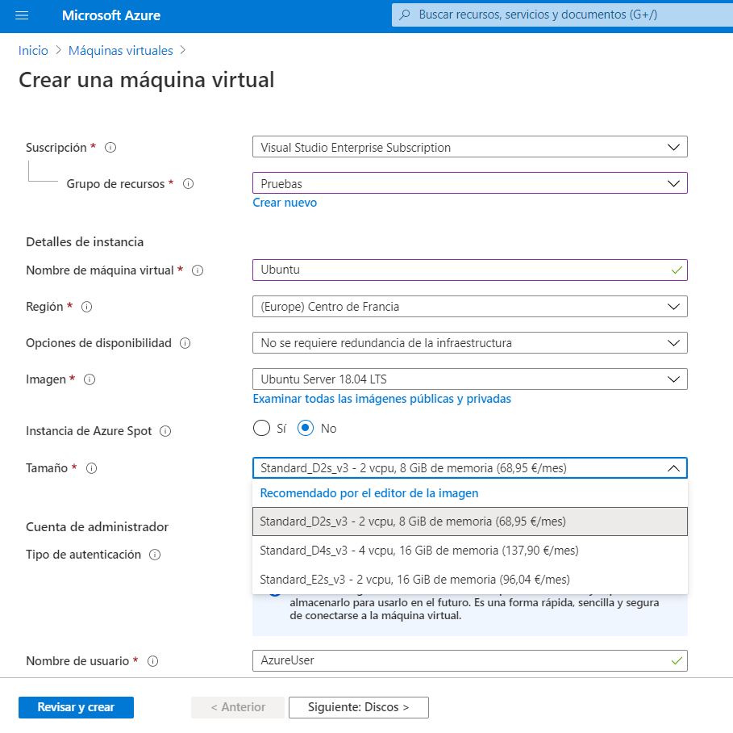Click Crear nuevo resource group link
This screenshot has height=733, width=733.
(285, 203)
